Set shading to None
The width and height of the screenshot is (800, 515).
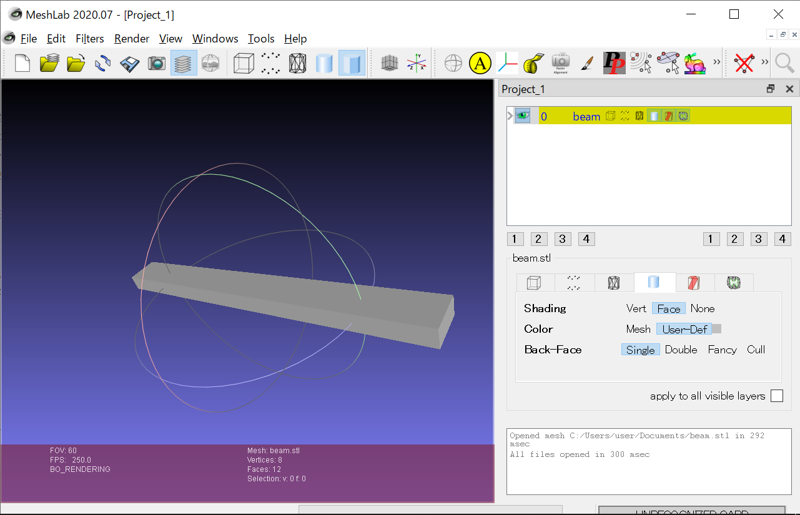pyautogui.click(x=703, y=308)
